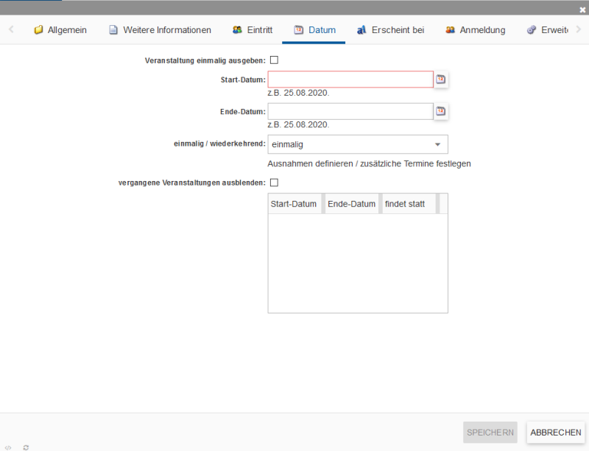Close the dialog with the X icon
The height and width of the screenshot is (451, 589).
pos(582,10)
